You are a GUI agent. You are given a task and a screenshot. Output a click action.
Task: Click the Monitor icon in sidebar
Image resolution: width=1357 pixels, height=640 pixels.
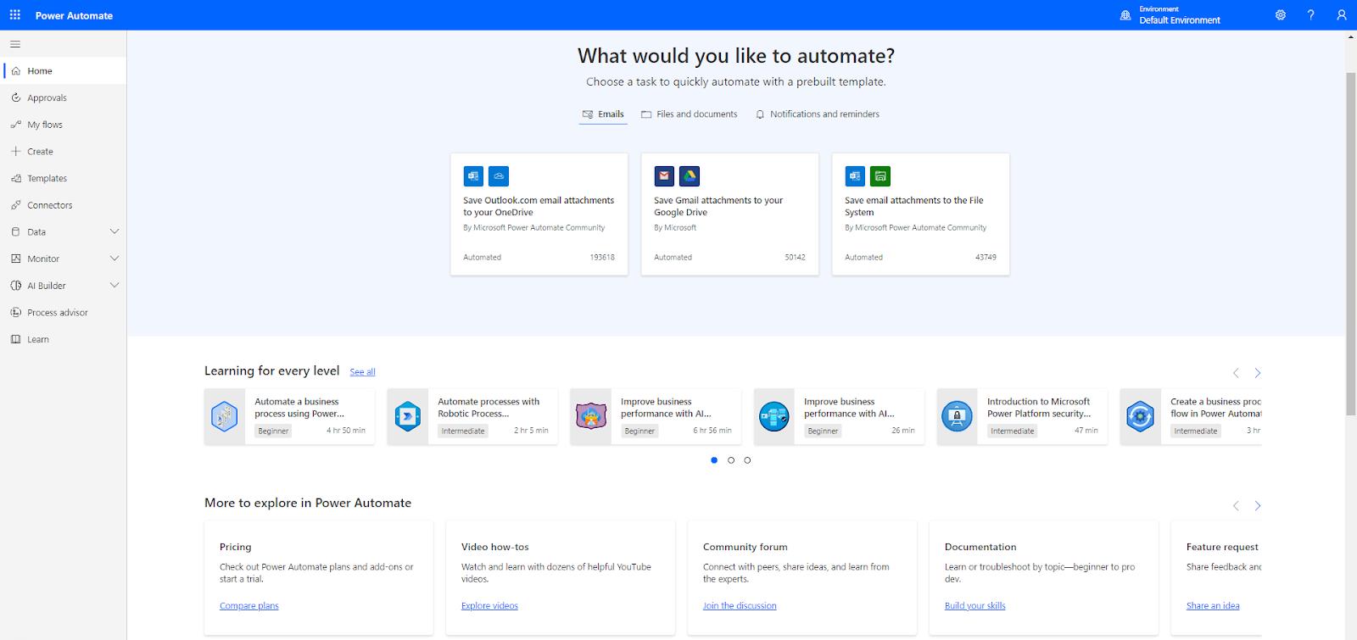click(x=16, y=259)
